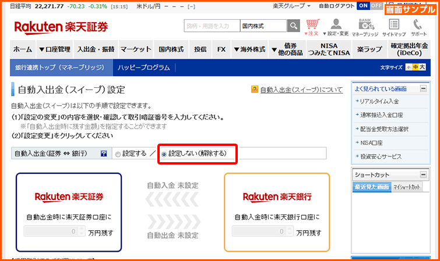Click the Rakuten 楽天銀行 card logo

click(277, 197)
